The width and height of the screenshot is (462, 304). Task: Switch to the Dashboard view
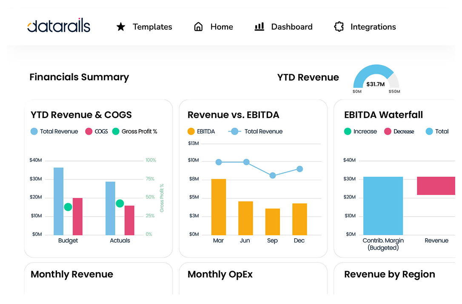point(292,27)
